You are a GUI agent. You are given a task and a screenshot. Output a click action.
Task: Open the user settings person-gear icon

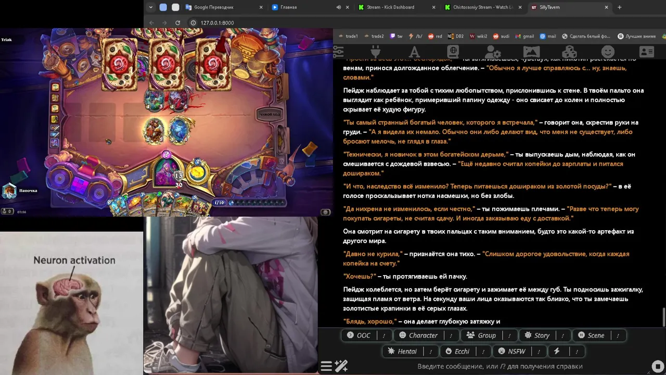click(x=492, y=52)
